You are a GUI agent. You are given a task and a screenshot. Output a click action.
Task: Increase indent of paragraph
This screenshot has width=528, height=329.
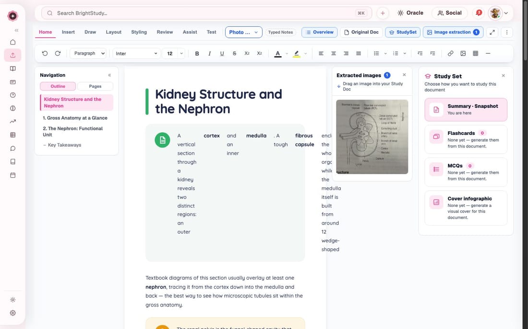(x=432, y=54)
